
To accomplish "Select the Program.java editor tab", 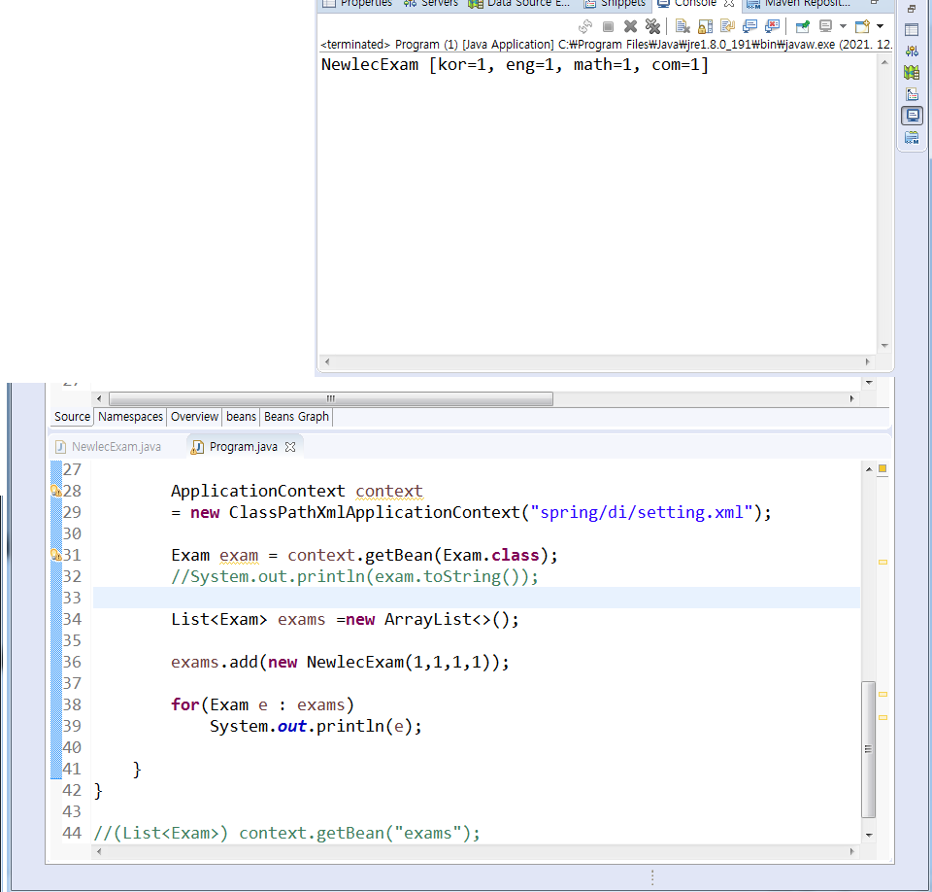I will click(x=243, y=447).
